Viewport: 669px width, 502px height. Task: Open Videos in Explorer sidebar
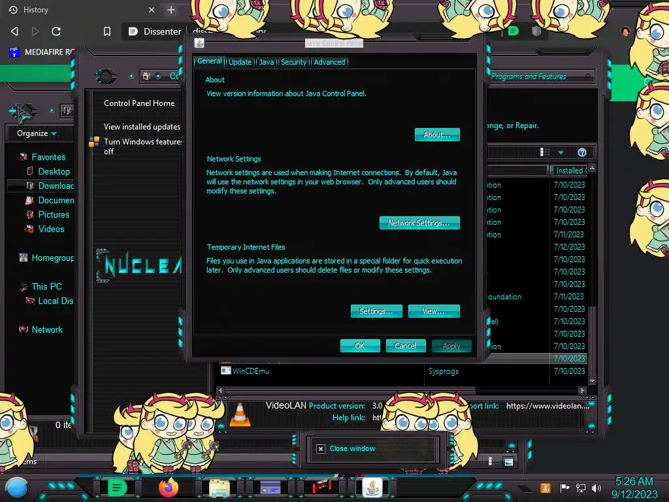pos(51,229)
